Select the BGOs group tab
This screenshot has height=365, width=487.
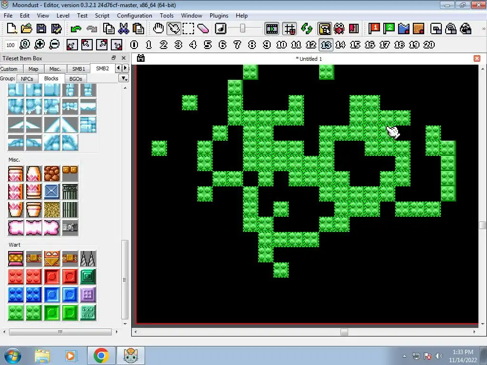[76, 79]
